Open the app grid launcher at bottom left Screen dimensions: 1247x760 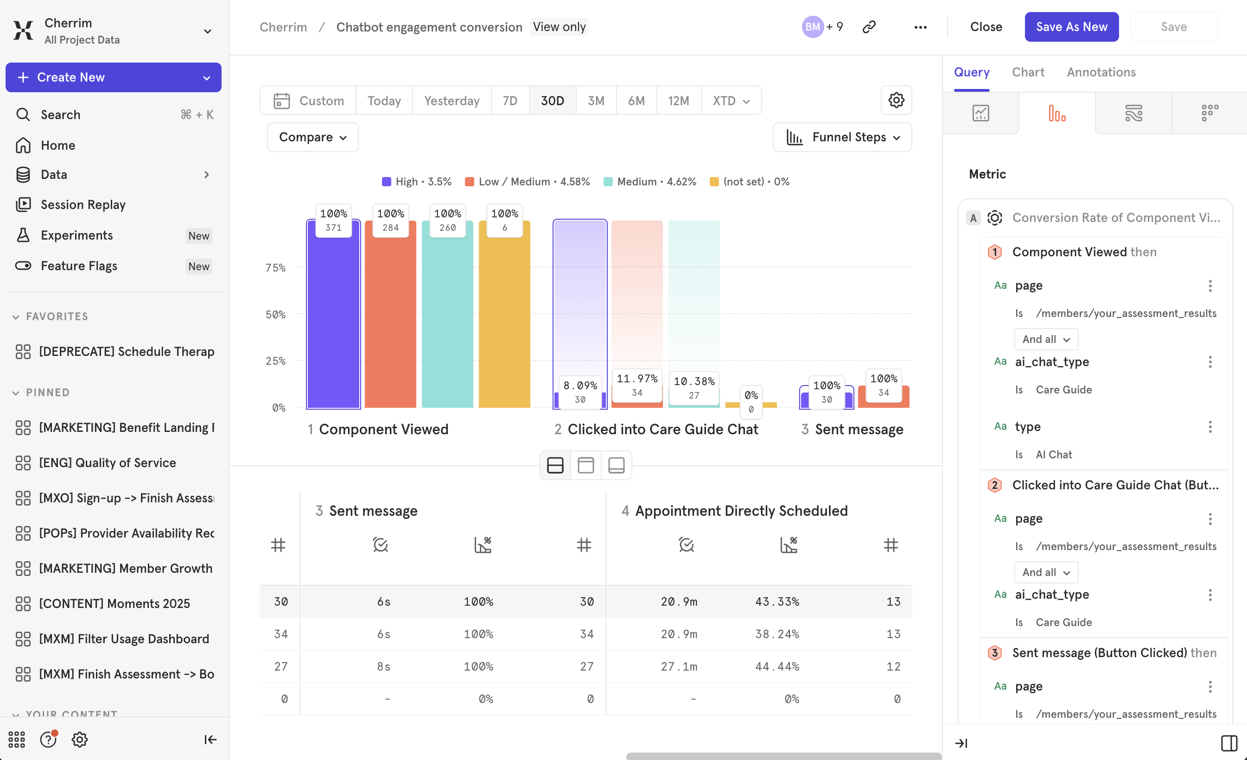(17, 739)
